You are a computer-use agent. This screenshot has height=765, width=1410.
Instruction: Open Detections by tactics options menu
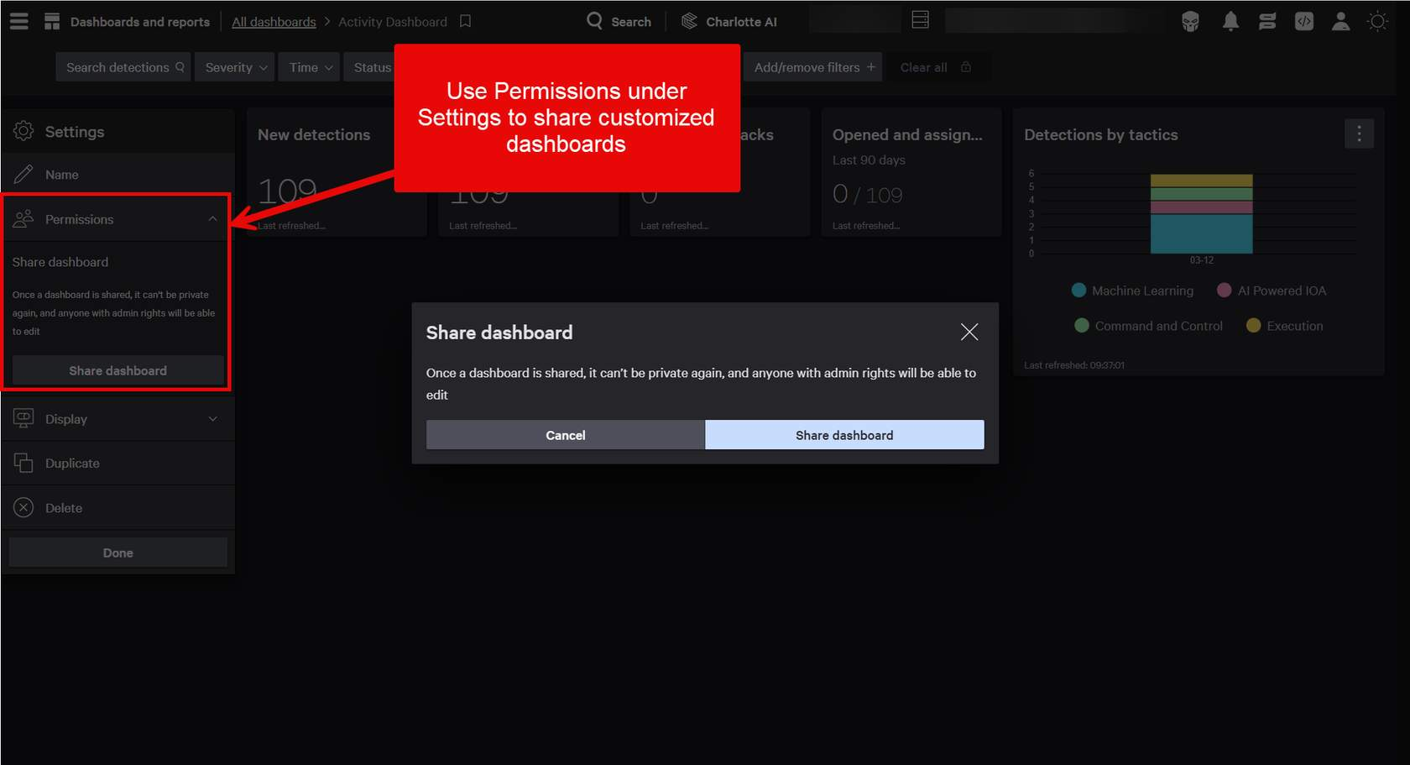[x=1359, y=134]
